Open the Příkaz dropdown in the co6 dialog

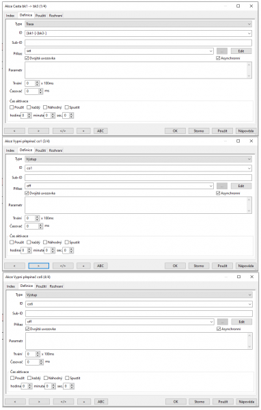(120, 322)
